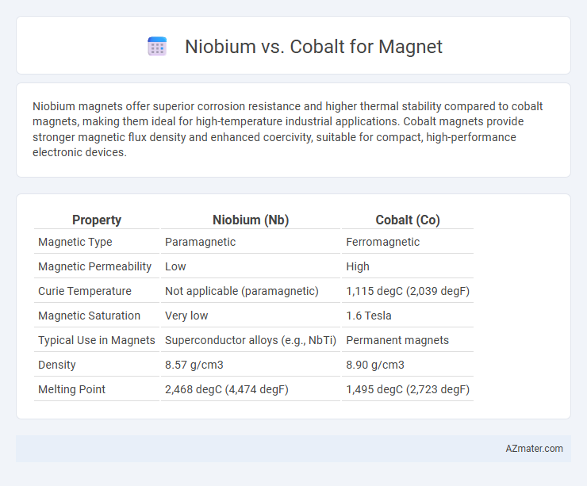
Task: Click the summary paragraph about niobium magnets
Action: pyautogui.click(x=287, y=129)
